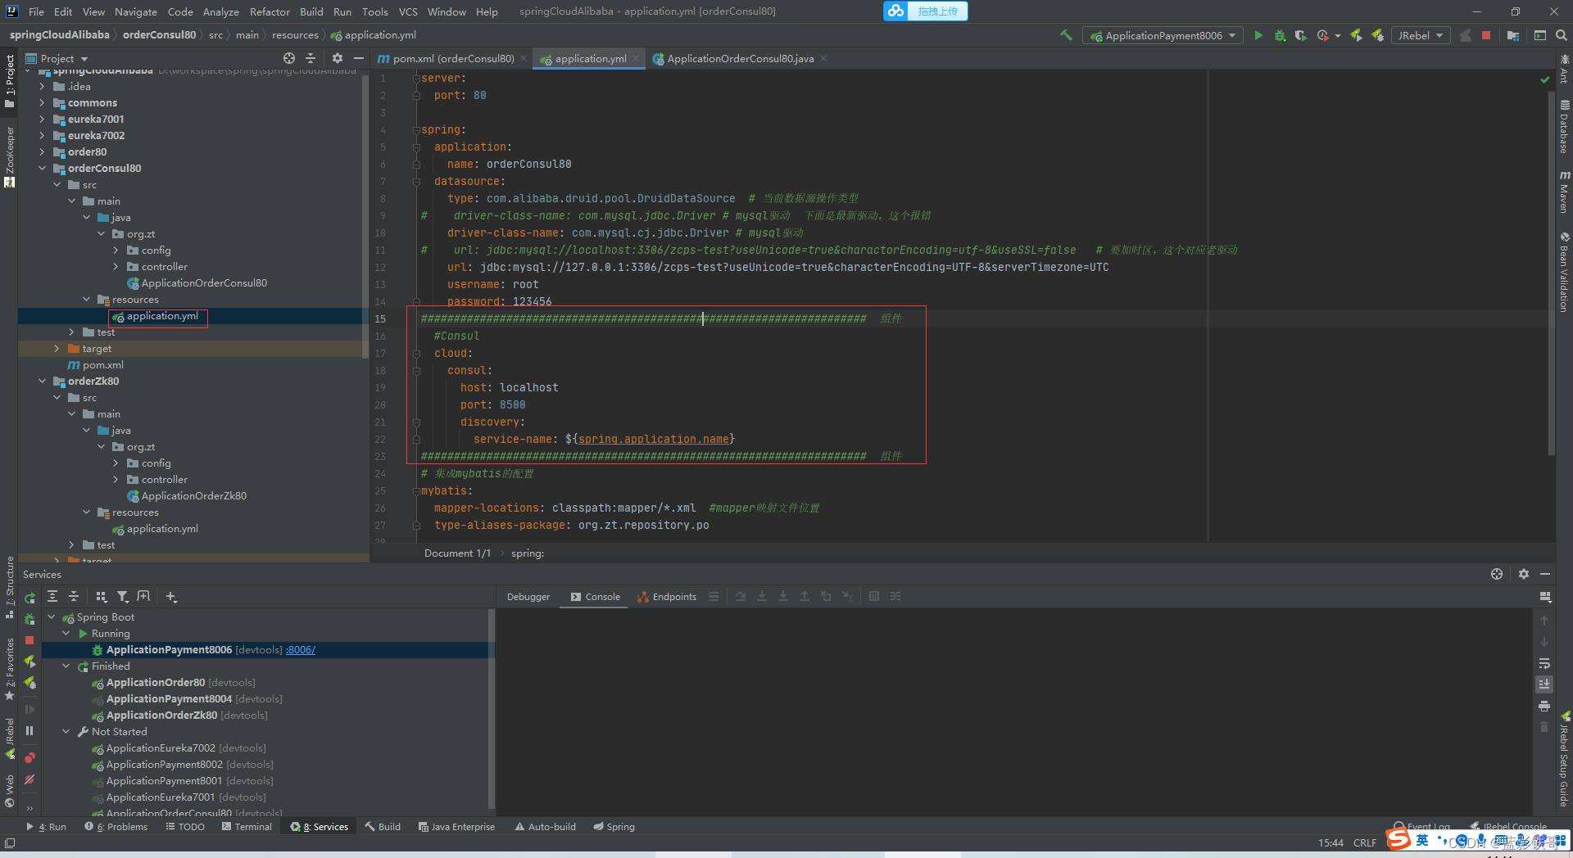Open the Refactor menu

(270, 11)
